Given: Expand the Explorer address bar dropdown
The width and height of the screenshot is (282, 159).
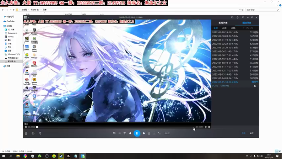Looking at the screenshot, I should (x=240, y=10).
